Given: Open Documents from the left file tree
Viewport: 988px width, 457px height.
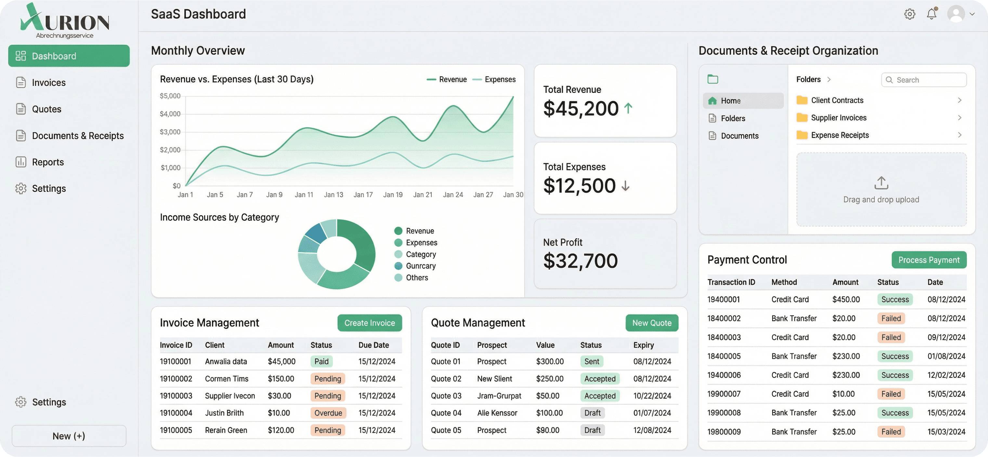Looking at the screenshot, I should click(739, 135).
